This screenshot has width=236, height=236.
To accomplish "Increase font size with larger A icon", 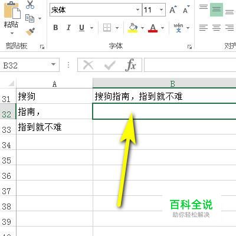I will tap(173, 9).
